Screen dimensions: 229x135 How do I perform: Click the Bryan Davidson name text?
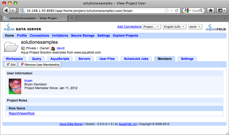(x=36, y=84)
